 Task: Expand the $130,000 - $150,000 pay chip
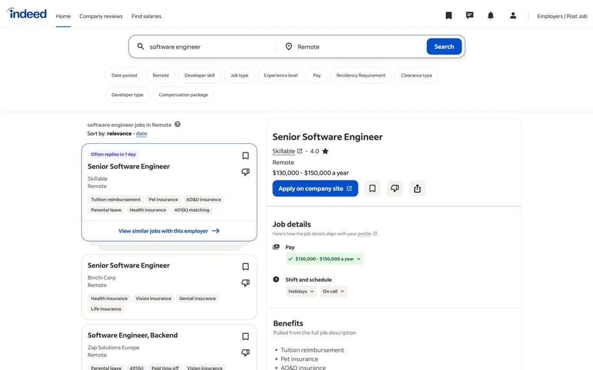click(x=325, y=258)
